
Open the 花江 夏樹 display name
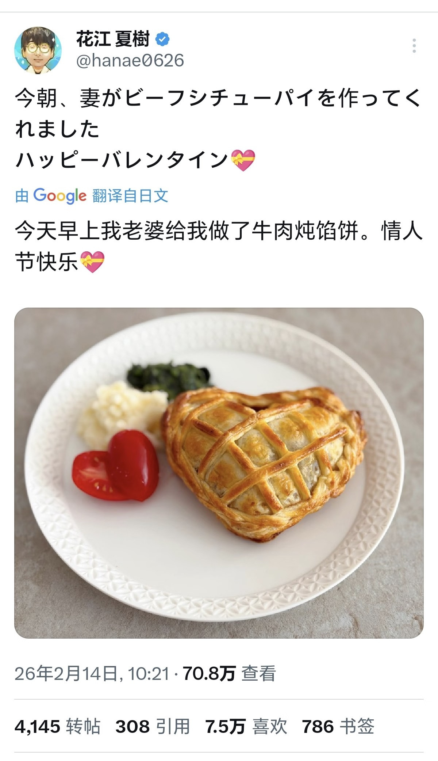(113, 39)
